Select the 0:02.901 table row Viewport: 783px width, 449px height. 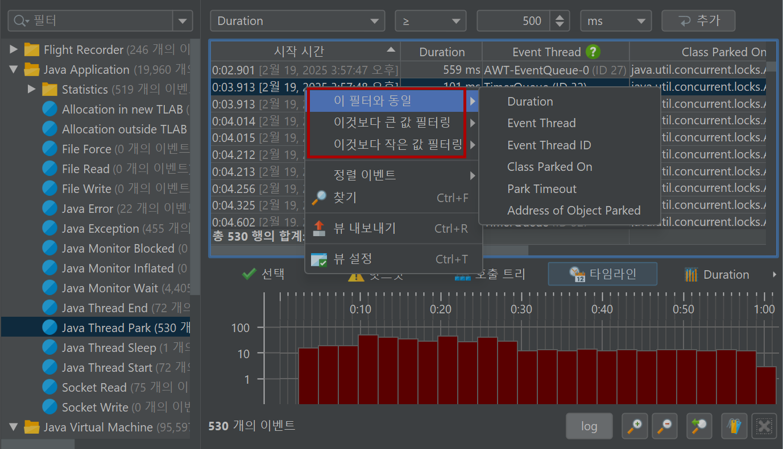488,70
